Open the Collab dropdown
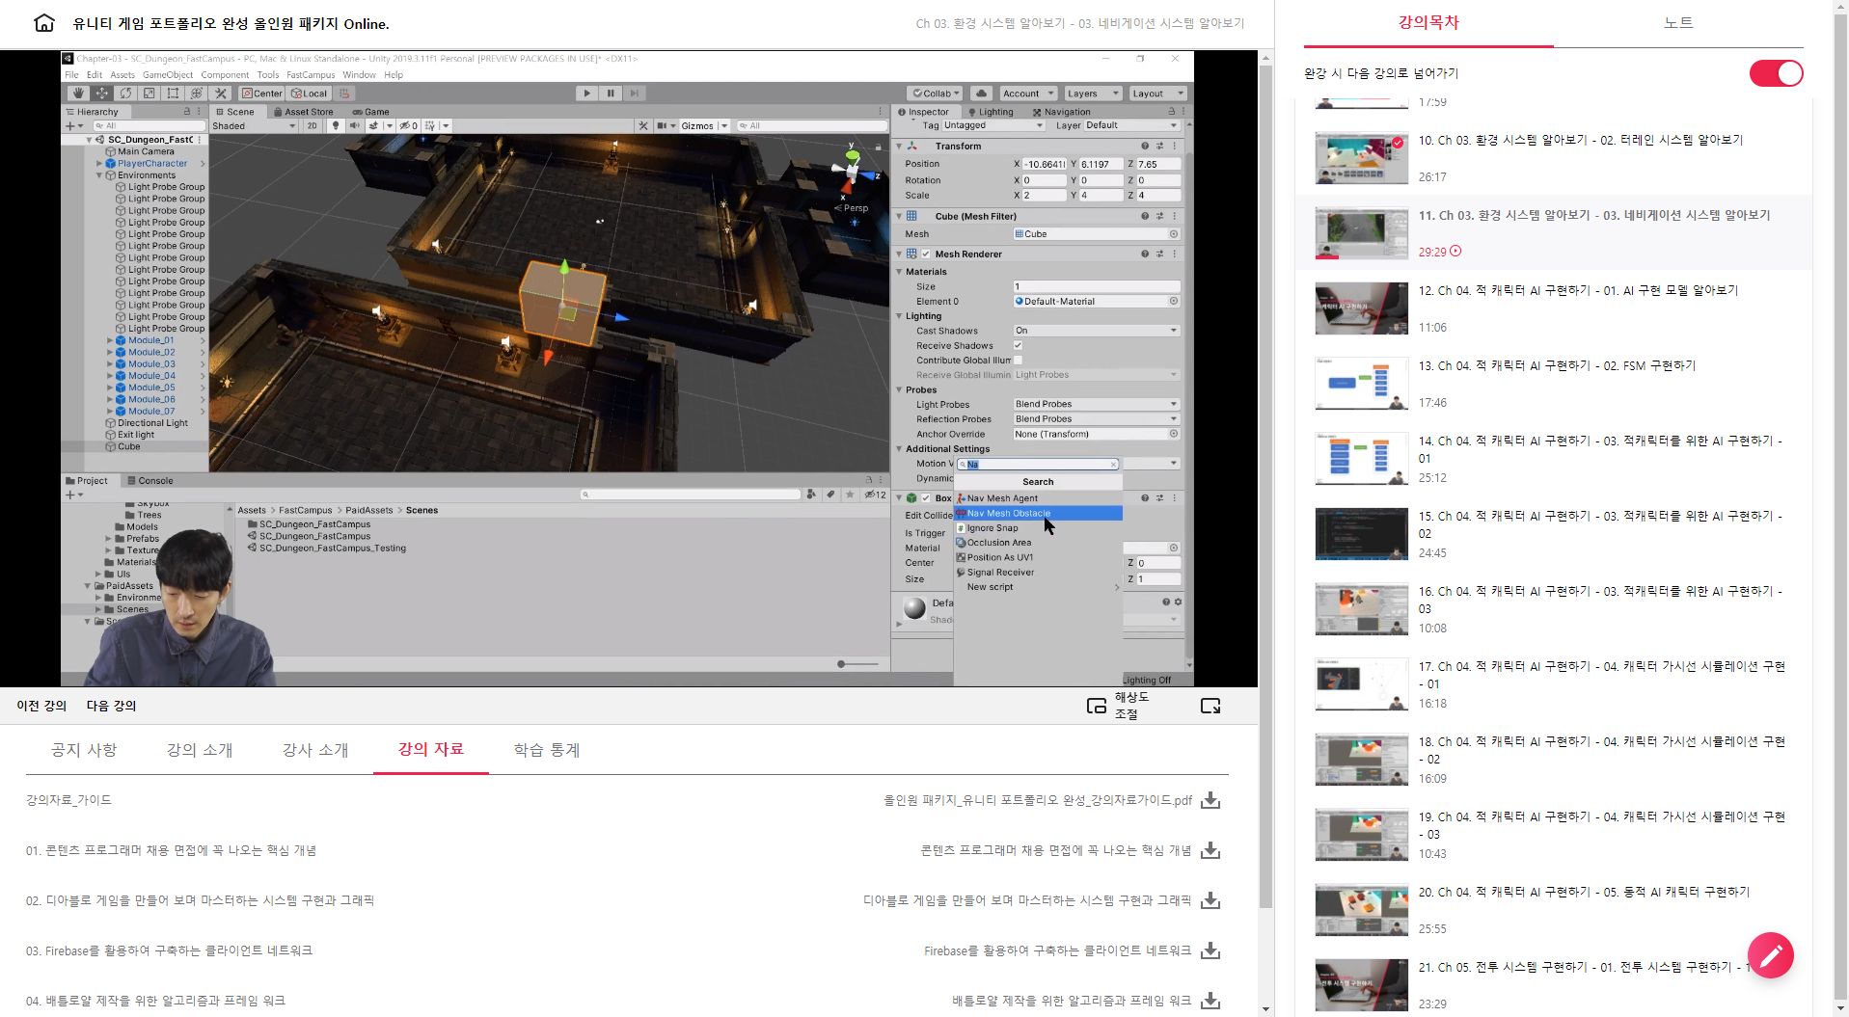The width and height of the screenshot is (1849, 1017). 936,94
